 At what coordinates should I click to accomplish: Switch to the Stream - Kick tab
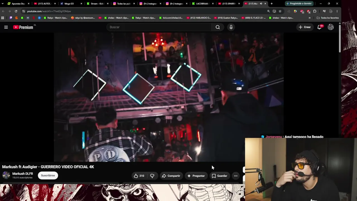(x=97, y=4)
